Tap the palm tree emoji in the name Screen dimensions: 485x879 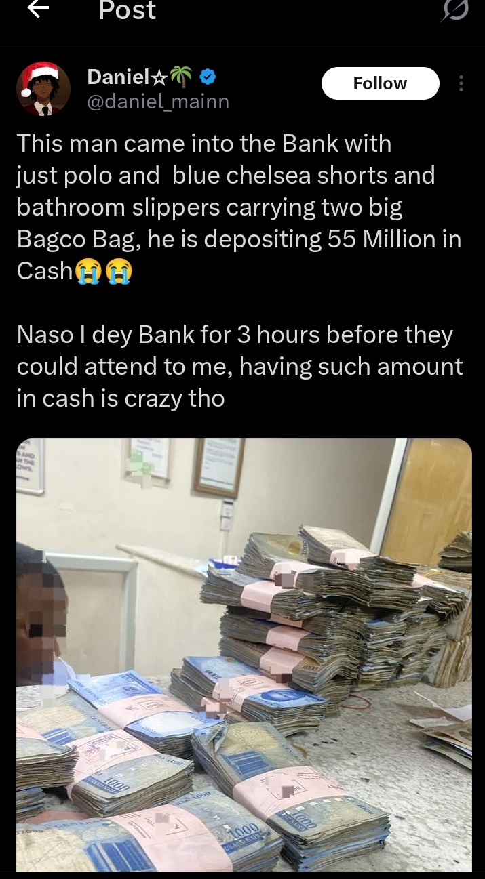pos(182,78)
